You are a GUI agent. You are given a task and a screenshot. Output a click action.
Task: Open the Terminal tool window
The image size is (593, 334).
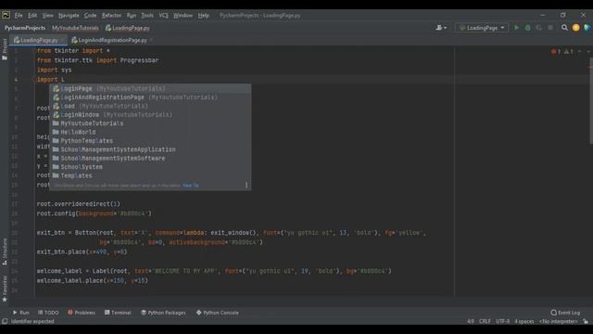tap(118, 313)
